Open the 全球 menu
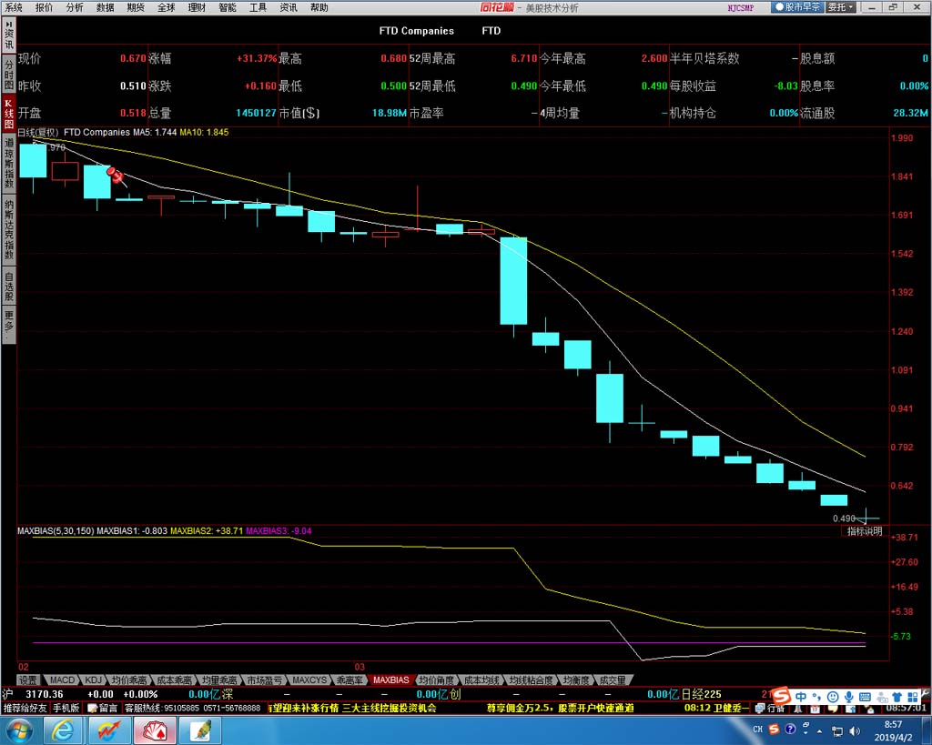This screenshot has width=932, height=745. (167, 7)
